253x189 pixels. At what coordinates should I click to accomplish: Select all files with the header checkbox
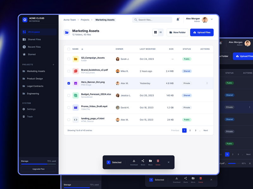tap(69, 49)
